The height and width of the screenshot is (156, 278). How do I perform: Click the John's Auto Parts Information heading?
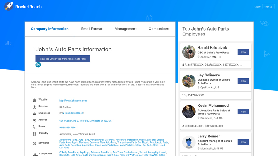(x=74, y=49)
